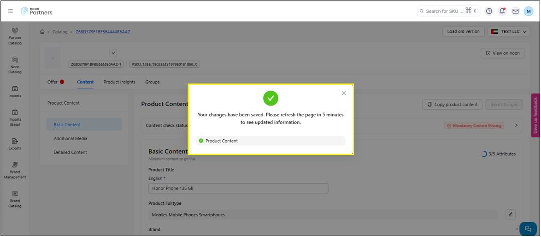This screenshot has height=237, width=541.
Task: Close the changes saved dialog
Action: tap(344, 93)
